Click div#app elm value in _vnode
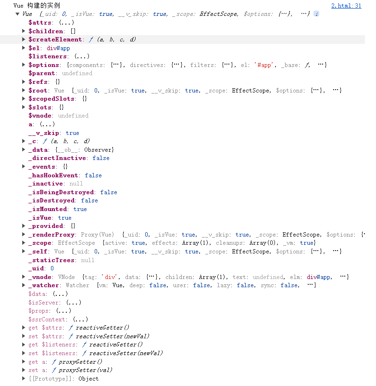This screenshot has width=376, height=386. pyautogui.click(x=318, y=277)
